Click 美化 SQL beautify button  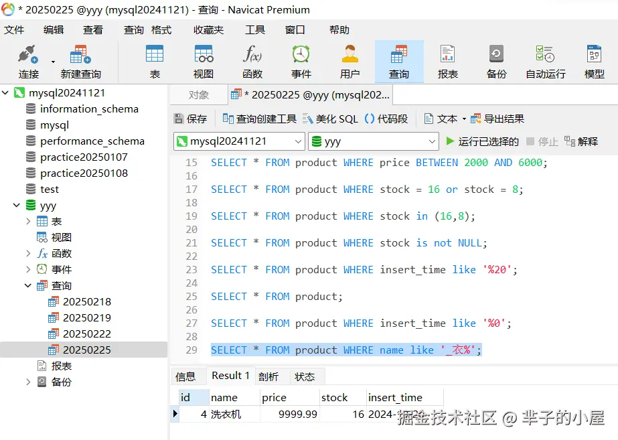click(x=330, y=119)
